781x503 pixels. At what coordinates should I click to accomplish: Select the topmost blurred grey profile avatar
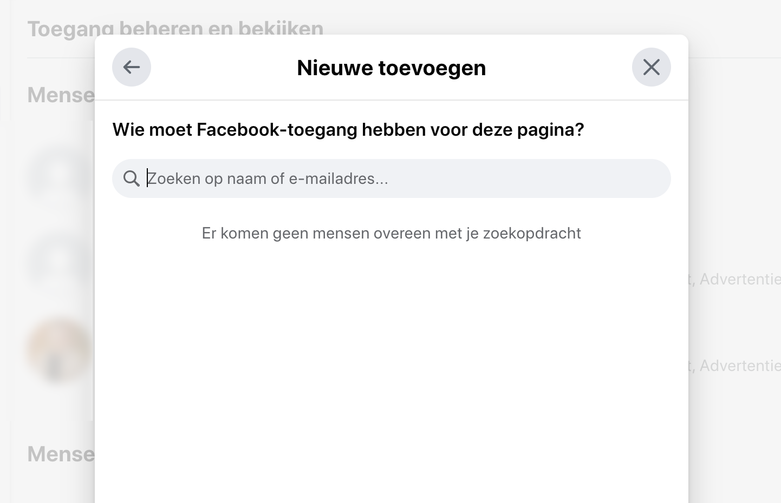point(60,174)
